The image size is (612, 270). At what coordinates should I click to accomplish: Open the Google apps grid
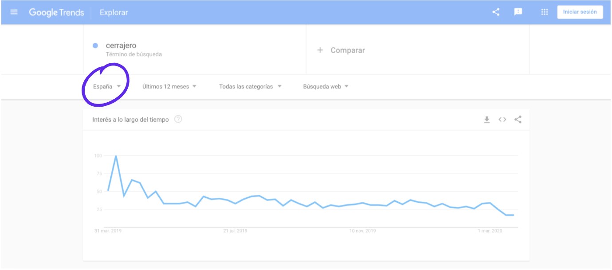click(x=545, y=12)
